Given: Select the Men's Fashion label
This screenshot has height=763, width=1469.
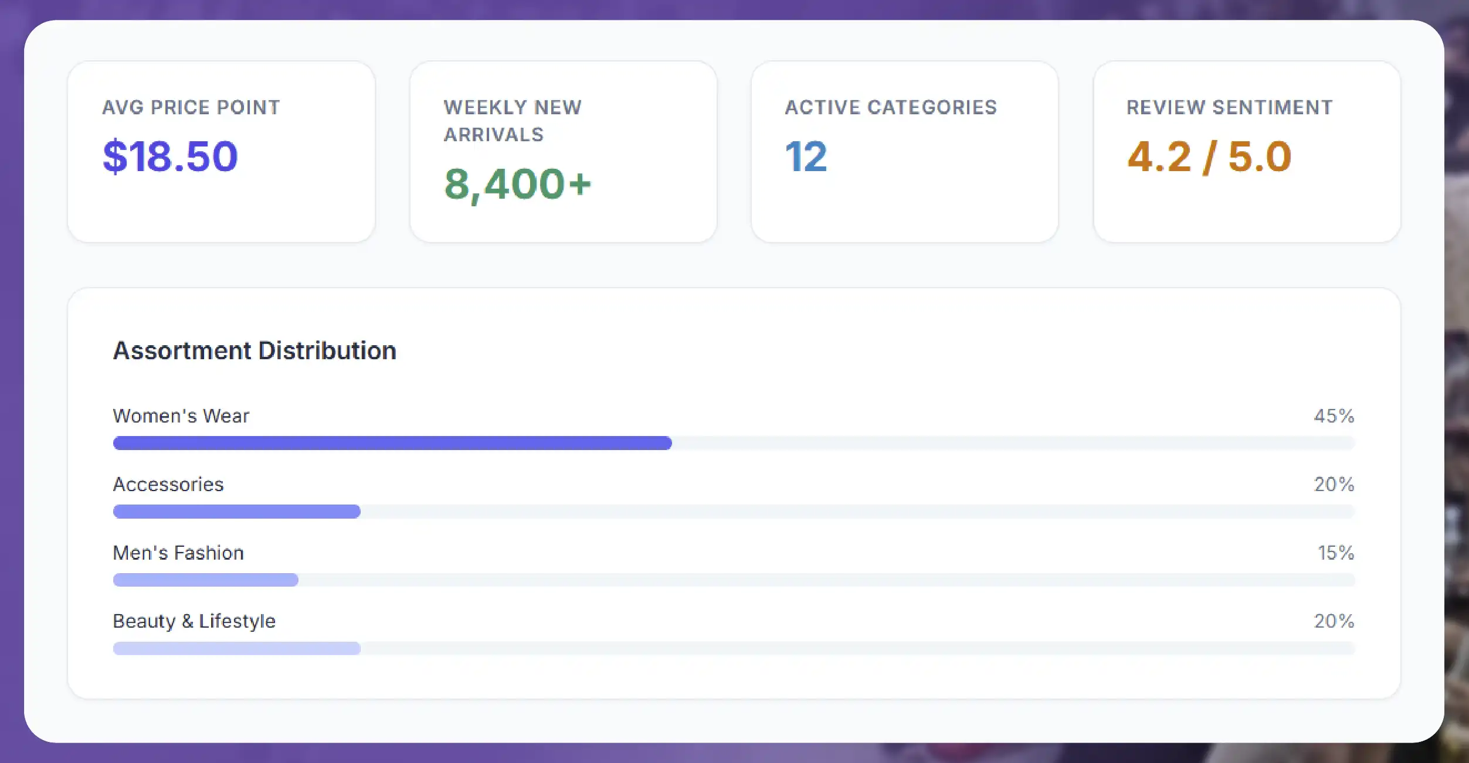Looking at the screenshot, I should pos(178,553).
